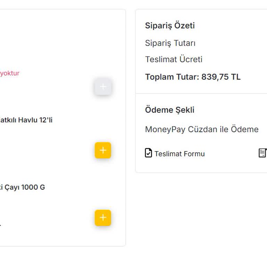Click the Sipariş Tutarı label
Image resolution: width=267 pixels, height=267 pixels.
(x=170, y=43)
